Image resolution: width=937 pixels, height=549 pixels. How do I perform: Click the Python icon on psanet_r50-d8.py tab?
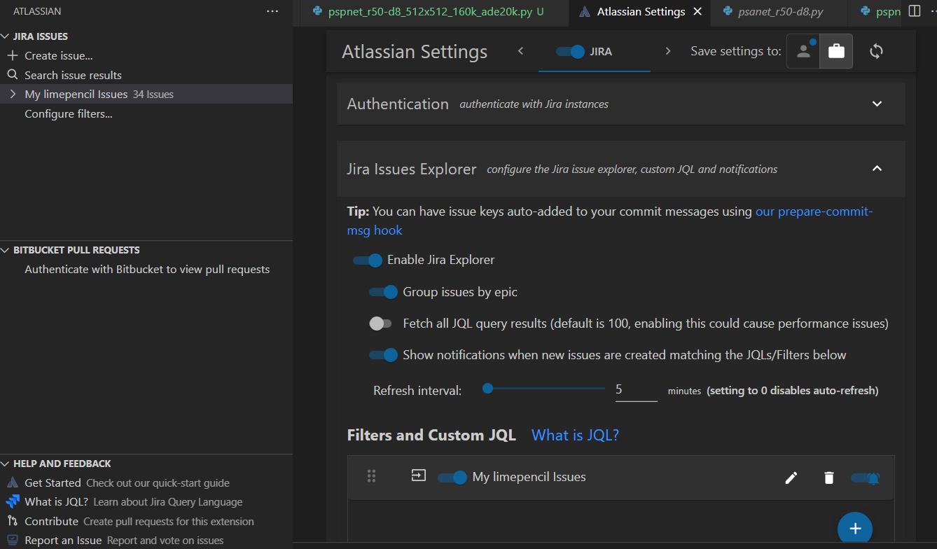tap(728, 11)
